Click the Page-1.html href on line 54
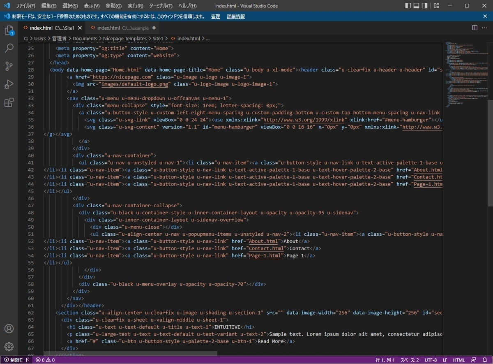The image size is (493, 364). [x=266, y=255]
